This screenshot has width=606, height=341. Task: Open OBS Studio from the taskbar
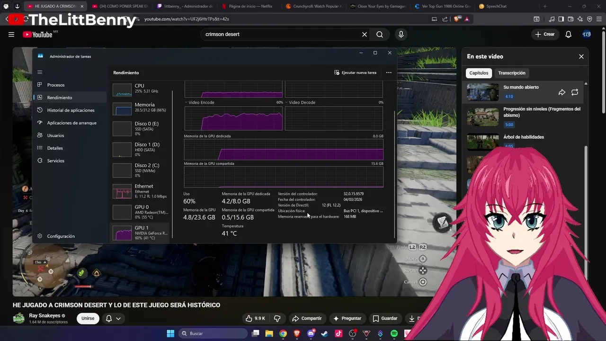point(352,333)
